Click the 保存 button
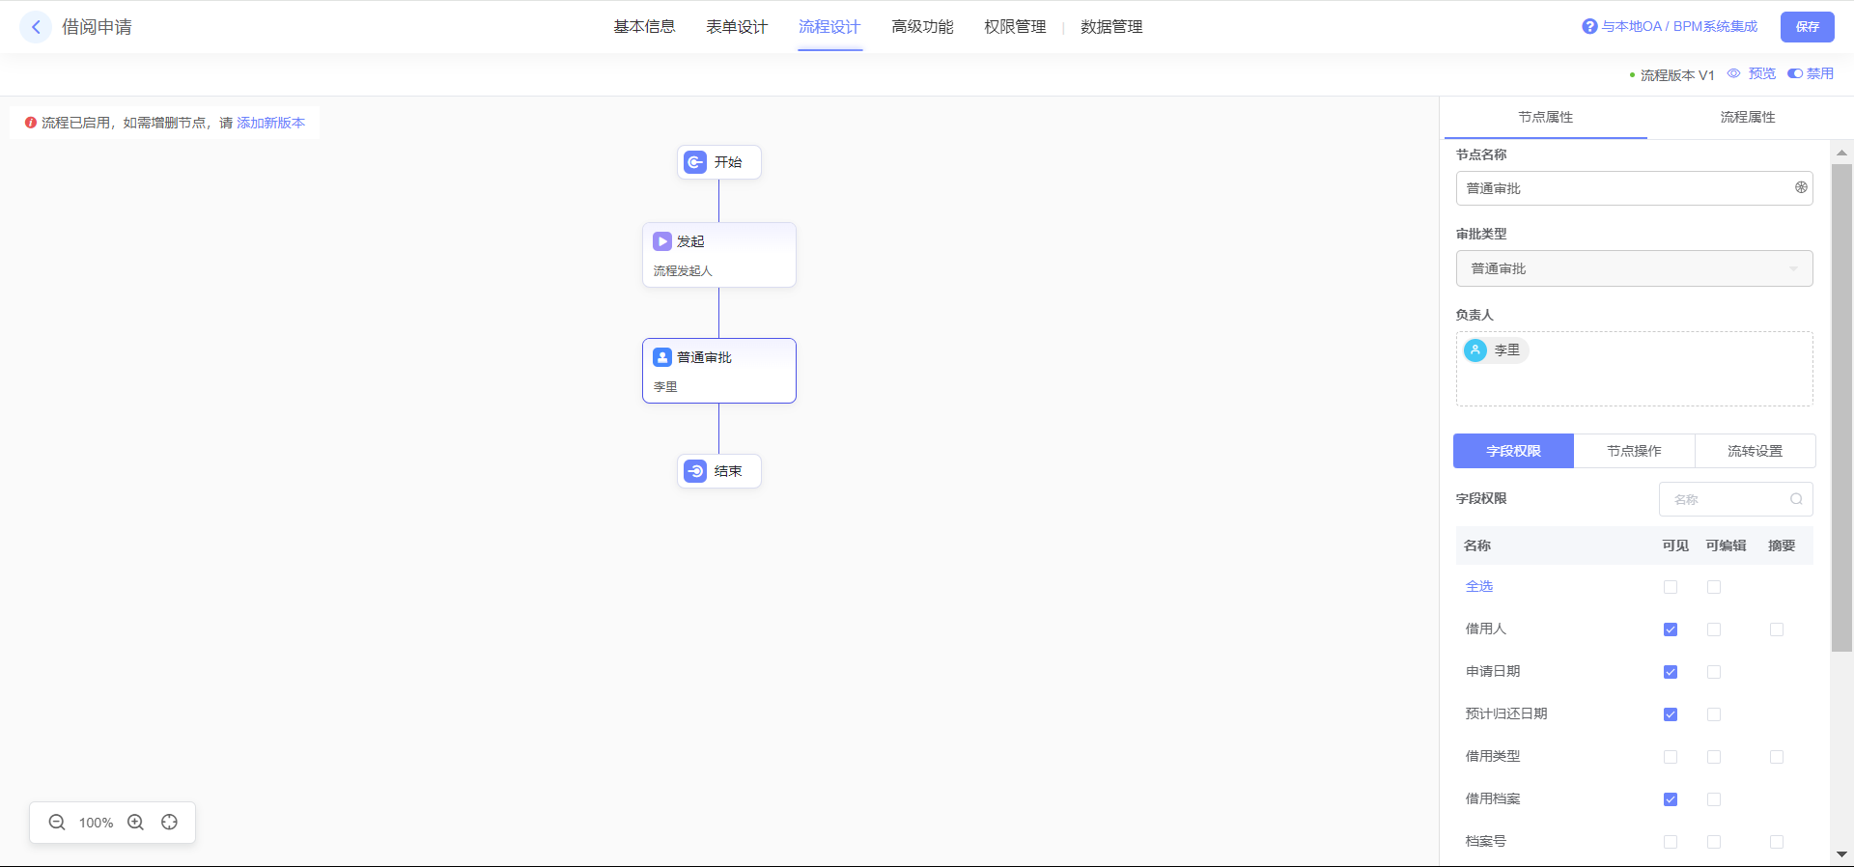This screenshot has height=867, width=1854. point(1807,27)
